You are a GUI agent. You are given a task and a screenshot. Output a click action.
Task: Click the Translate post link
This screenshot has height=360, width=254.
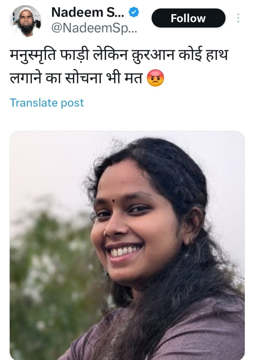coord(47,103)
